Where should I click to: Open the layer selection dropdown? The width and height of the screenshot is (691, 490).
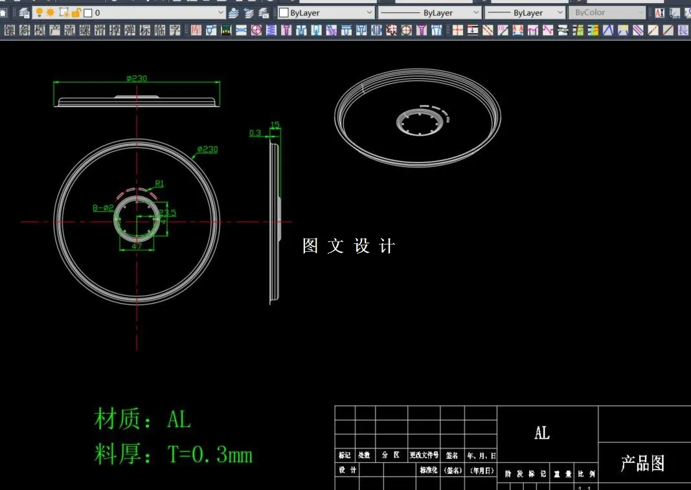[x=220, y=12]
